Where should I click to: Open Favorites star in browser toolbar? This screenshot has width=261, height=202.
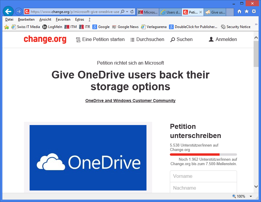247,12
